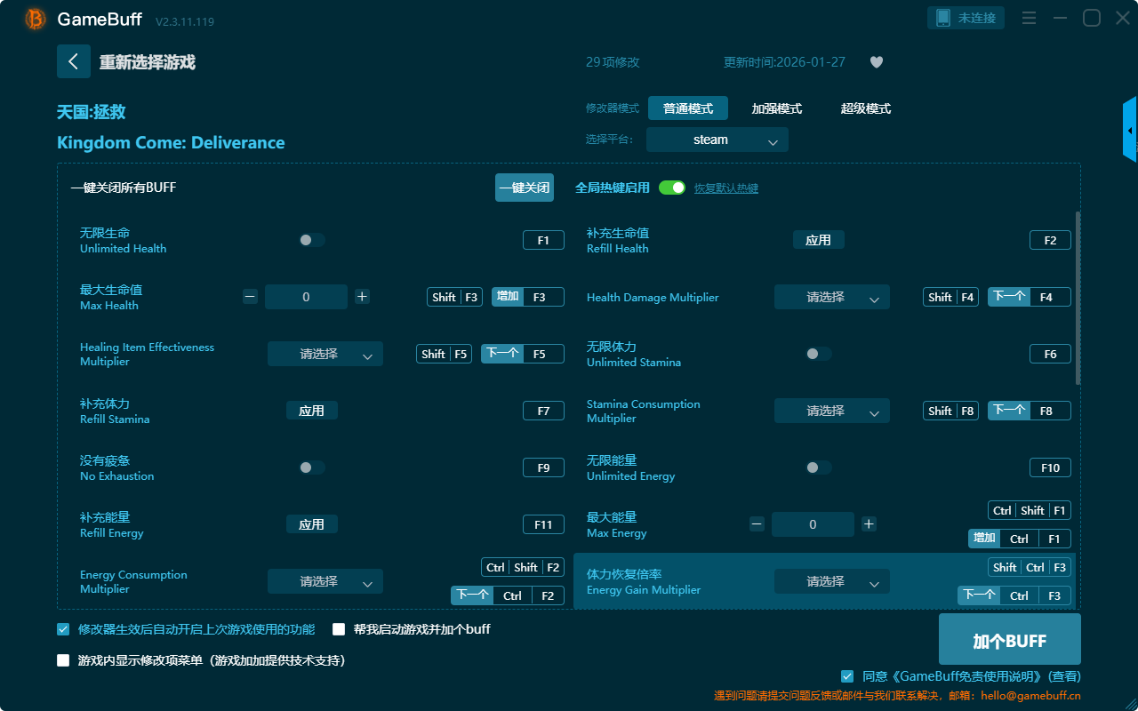This screenshot has height=711, width=1138.
Task: Switch to 加强模式 mode tab
Action: [776, 108]
